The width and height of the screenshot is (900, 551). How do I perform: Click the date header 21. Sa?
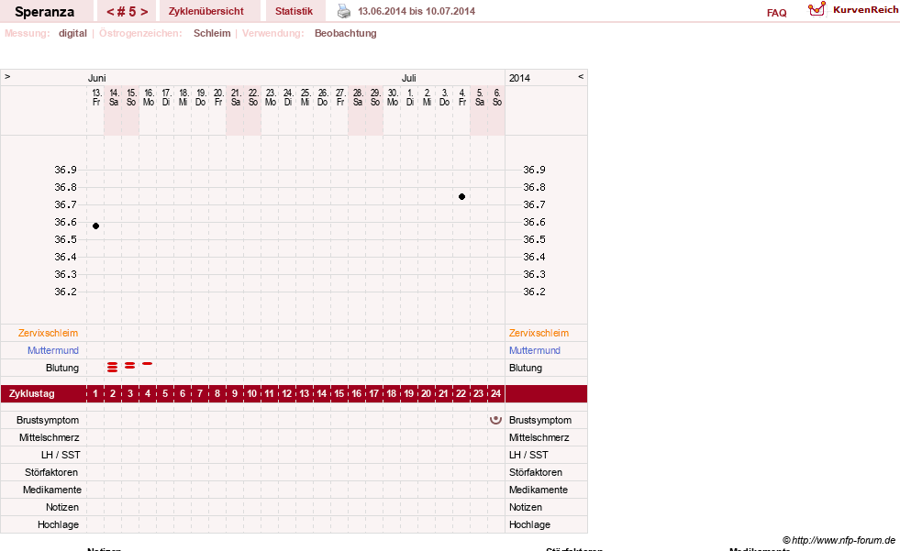pyautogui.click(x=236, y=97)
